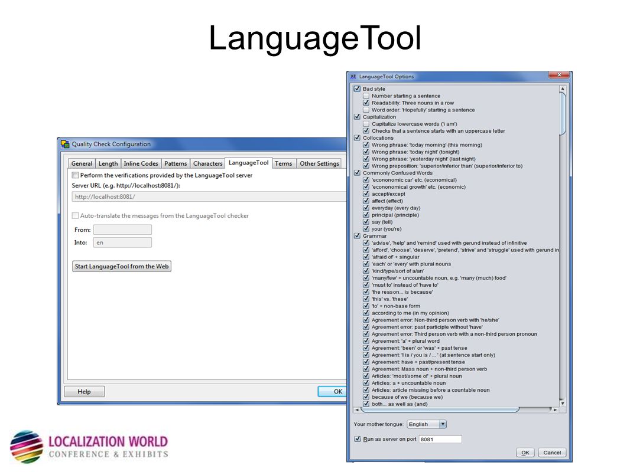Open the Other Settings tab
Screen dimensions: 630x472
click(x=319, y=163)
